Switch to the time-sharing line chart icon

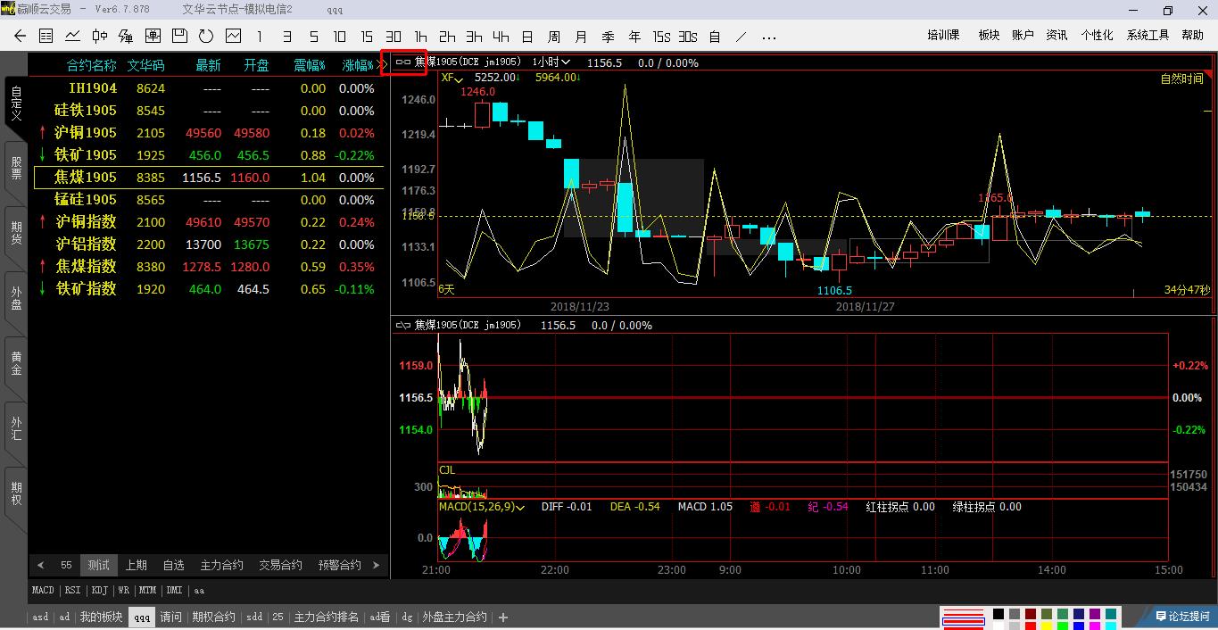pyautogui.click(x=72, y=37)
